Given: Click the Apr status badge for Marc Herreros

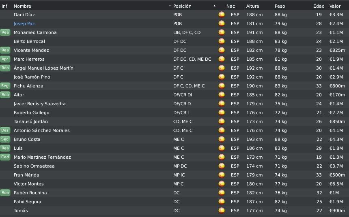Looking at the screenshot, I should point(5,59).
